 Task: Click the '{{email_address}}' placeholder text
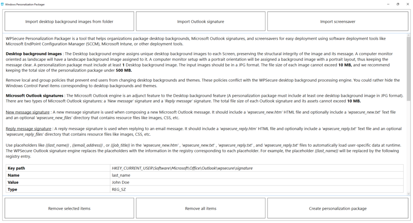(x=88, y=145)
